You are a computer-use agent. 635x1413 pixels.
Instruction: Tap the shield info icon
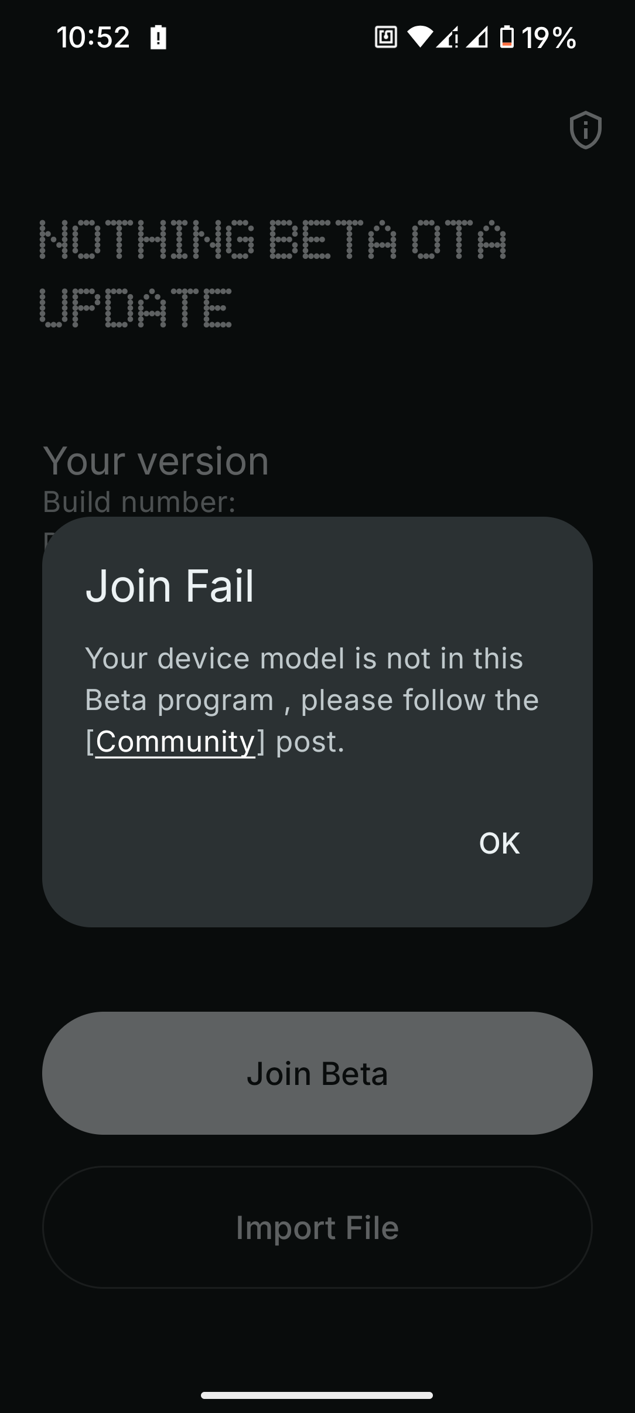[x=585, y=129]
